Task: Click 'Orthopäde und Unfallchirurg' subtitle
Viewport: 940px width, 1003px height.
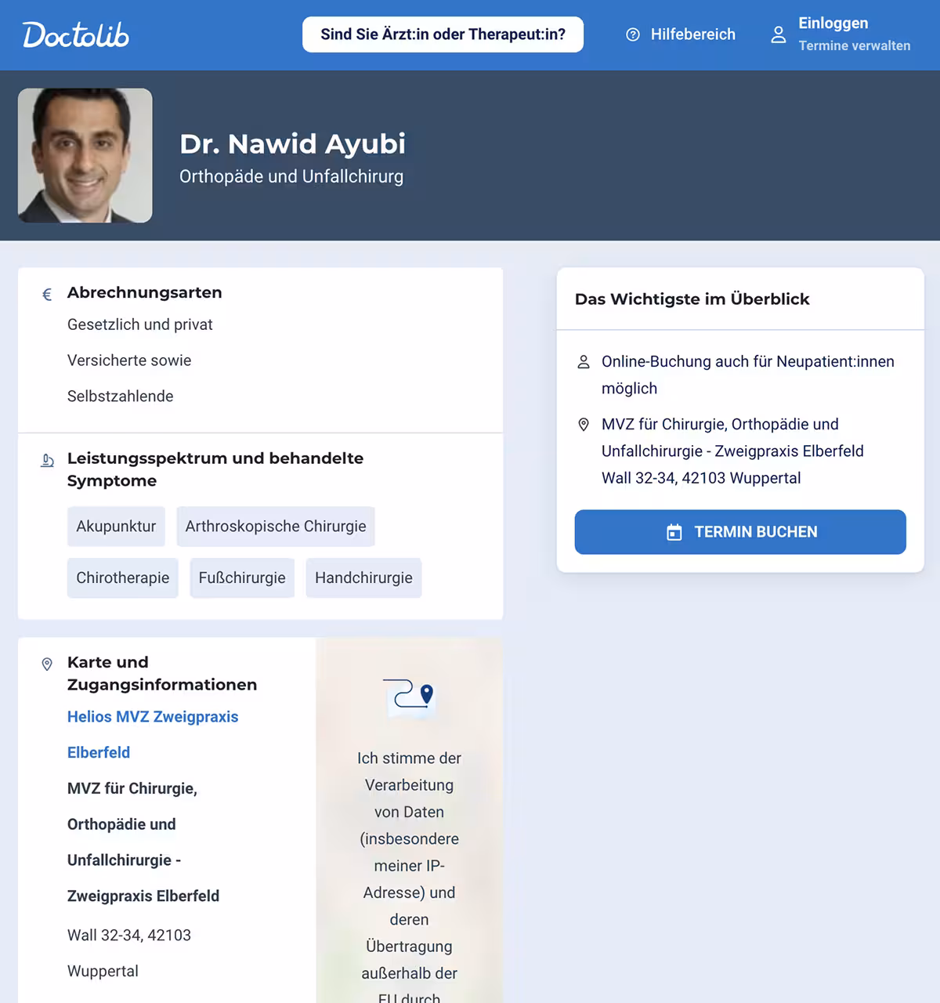Action: [x=291, y=177]
